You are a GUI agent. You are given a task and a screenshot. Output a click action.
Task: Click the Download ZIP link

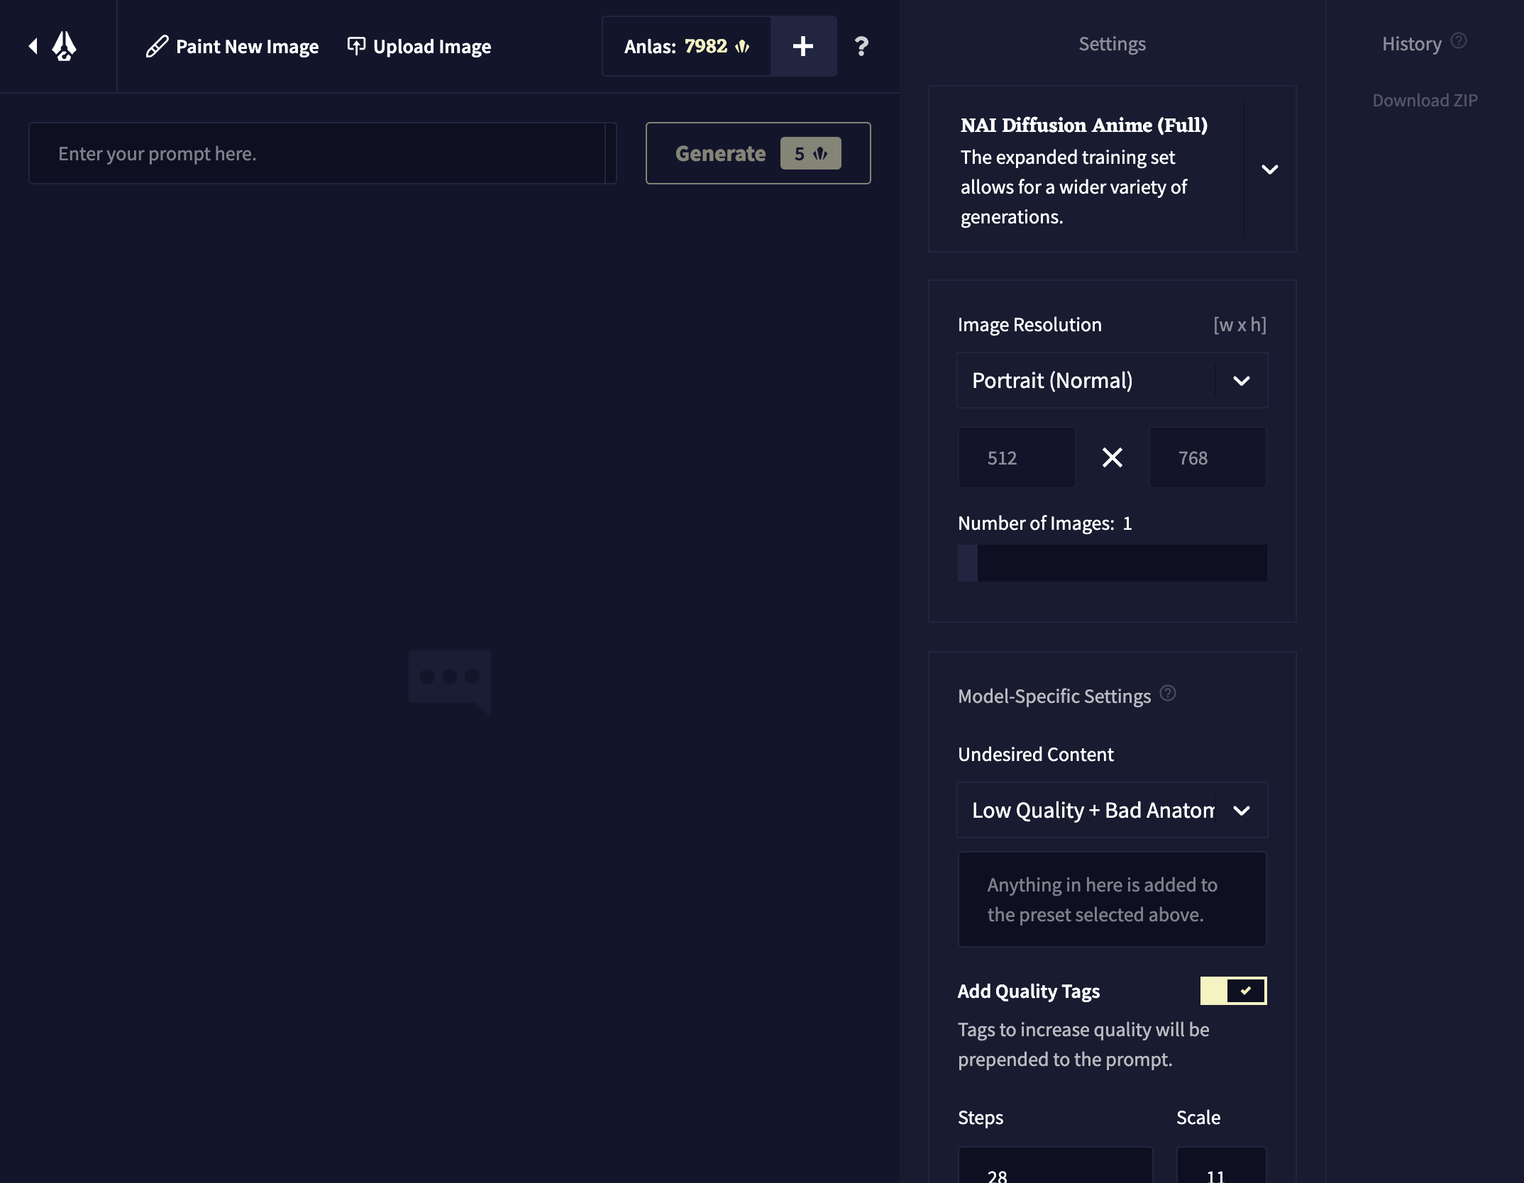tap(1425, 100)
